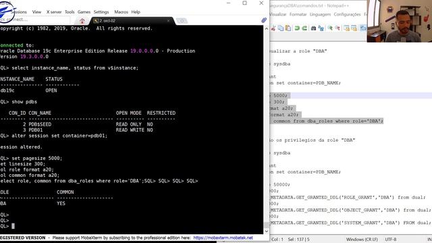Minimize the MobaXterm window

pyautogui.click(x=228, y=3)
